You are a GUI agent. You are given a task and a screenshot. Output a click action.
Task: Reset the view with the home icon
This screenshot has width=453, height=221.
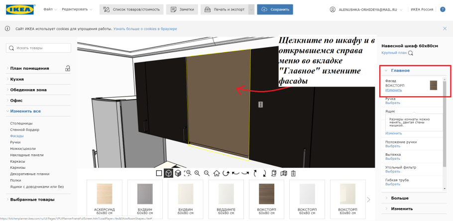[x=217, y=173]
